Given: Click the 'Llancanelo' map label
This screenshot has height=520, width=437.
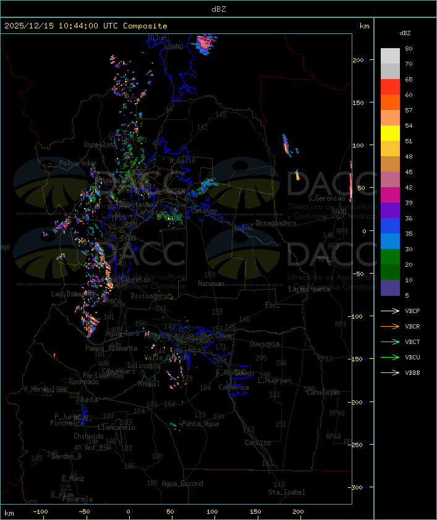Looking at the screenshot, I should 116,427.
